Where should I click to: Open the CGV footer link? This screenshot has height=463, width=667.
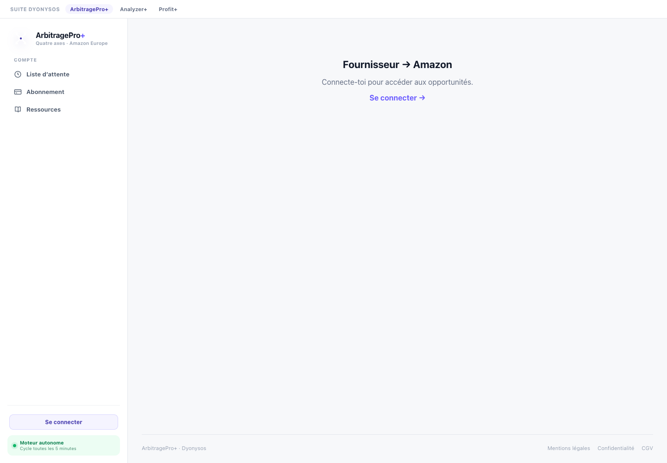[x=647, y=448]
